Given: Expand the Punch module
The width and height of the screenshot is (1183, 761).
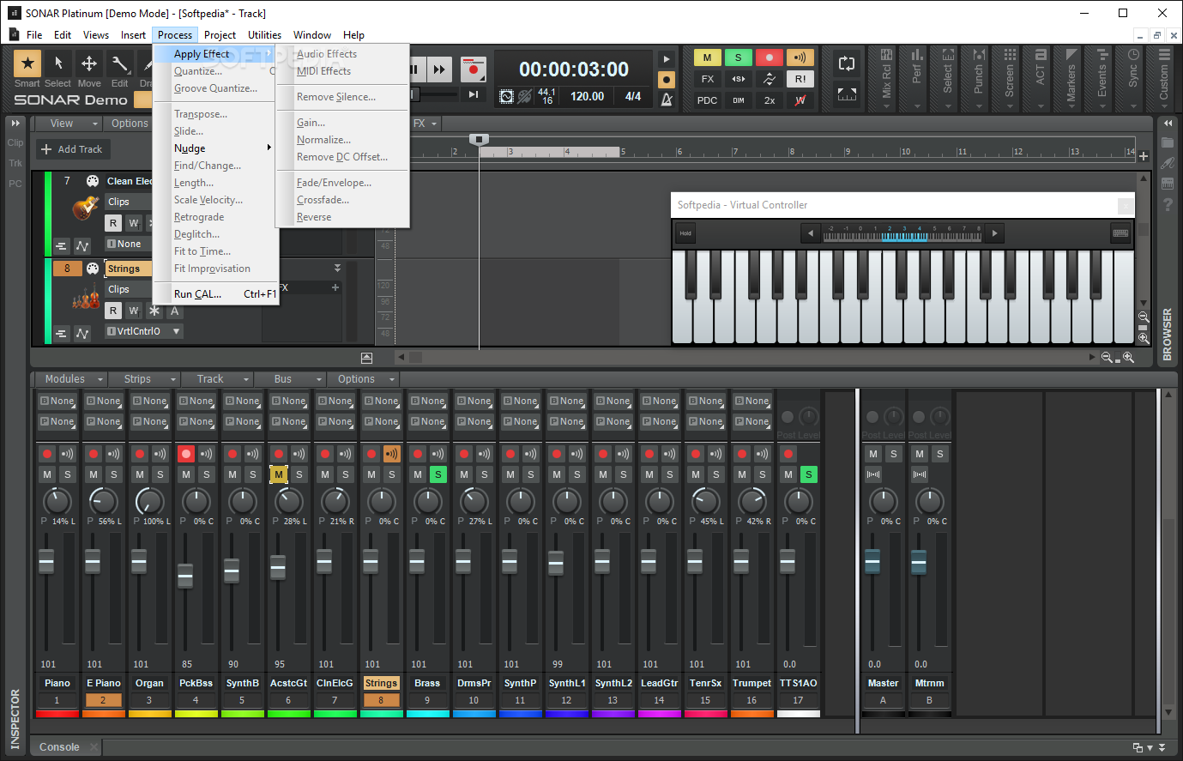Looking at the screenshot, I should coord(979,78).
